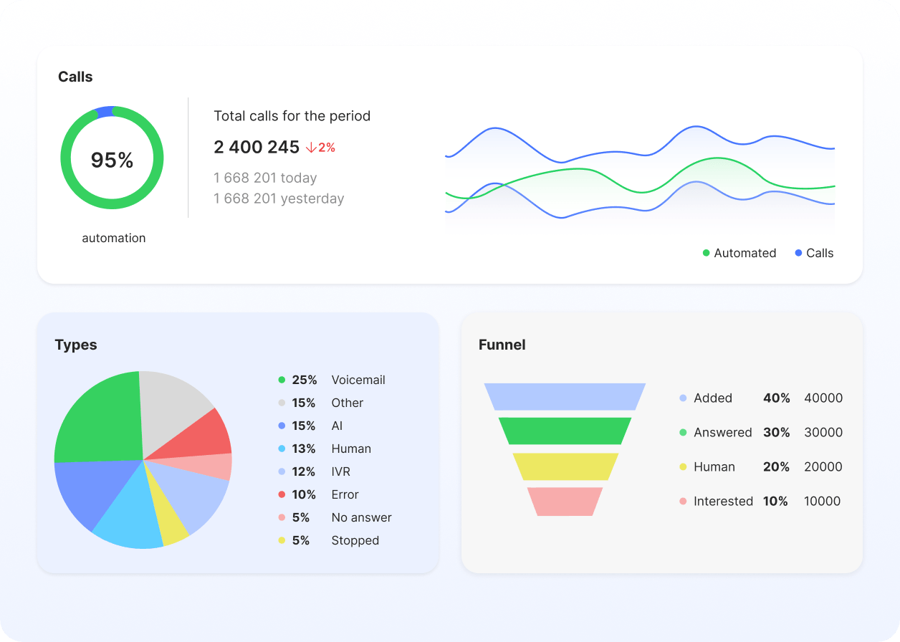
Task: Click the yellow Human funnel legend dot
Action: (683, 467)
